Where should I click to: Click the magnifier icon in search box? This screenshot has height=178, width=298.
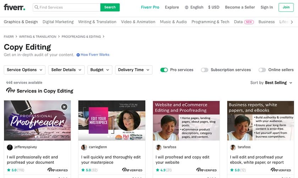pos(36,7)
